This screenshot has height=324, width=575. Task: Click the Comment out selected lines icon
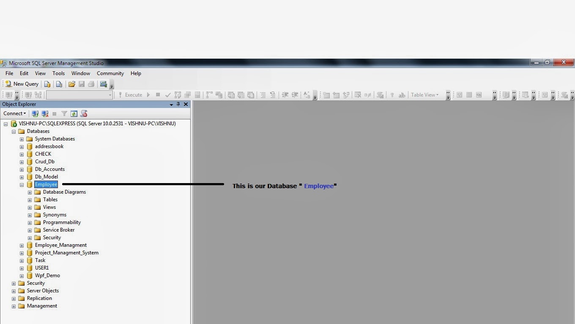tap(263, 95)
